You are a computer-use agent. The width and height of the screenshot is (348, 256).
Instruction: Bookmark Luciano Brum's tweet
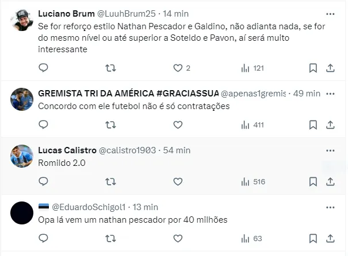point(313,68)
